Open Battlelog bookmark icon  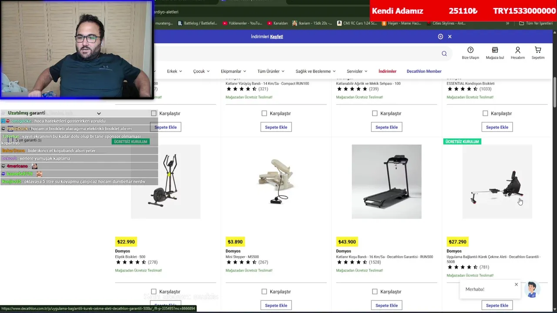point(197,23)
